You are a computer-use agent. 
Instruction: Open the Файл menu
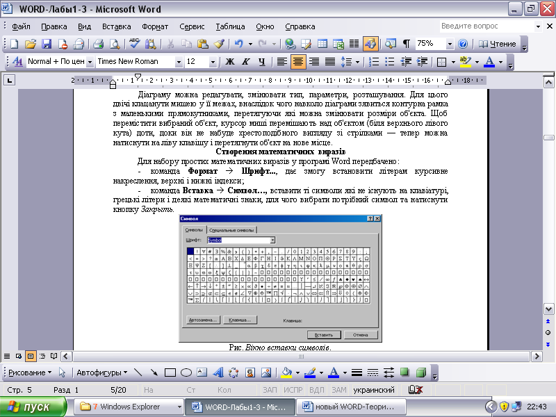coord(21,26)
